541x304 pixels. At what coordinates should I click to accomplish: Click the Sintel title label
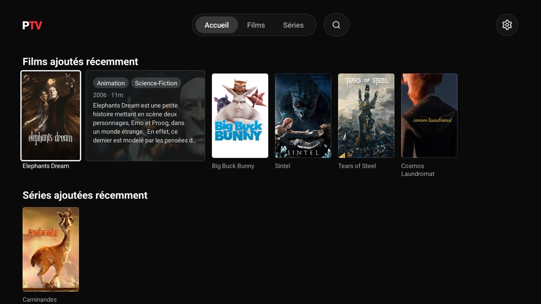tap(283, 166)
